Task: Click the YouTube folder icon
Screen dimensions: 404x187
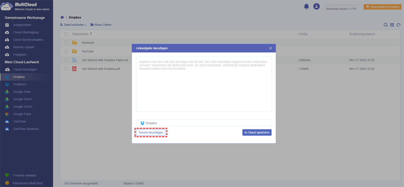Action: (x=74, y=51)
